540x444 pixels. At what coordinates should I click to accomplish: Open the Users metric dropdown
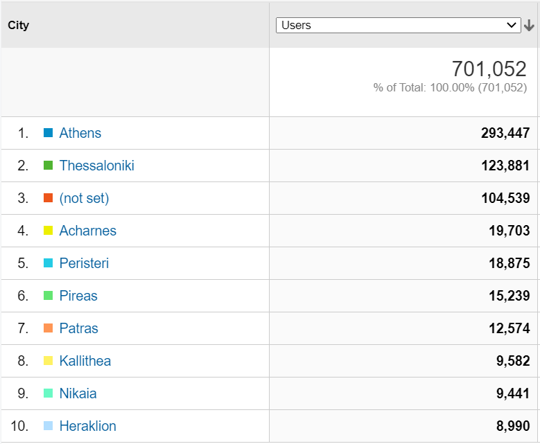click(x=398, y=26)
